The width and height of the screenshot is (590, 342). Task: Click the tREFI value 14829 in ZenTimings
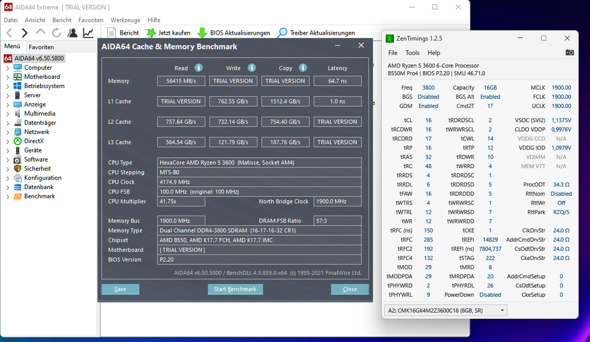490,239
